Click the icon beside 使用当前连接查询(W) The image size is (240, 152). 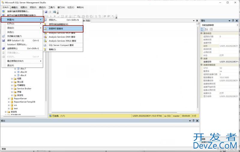pyautogui.click(x=45, y=24)
